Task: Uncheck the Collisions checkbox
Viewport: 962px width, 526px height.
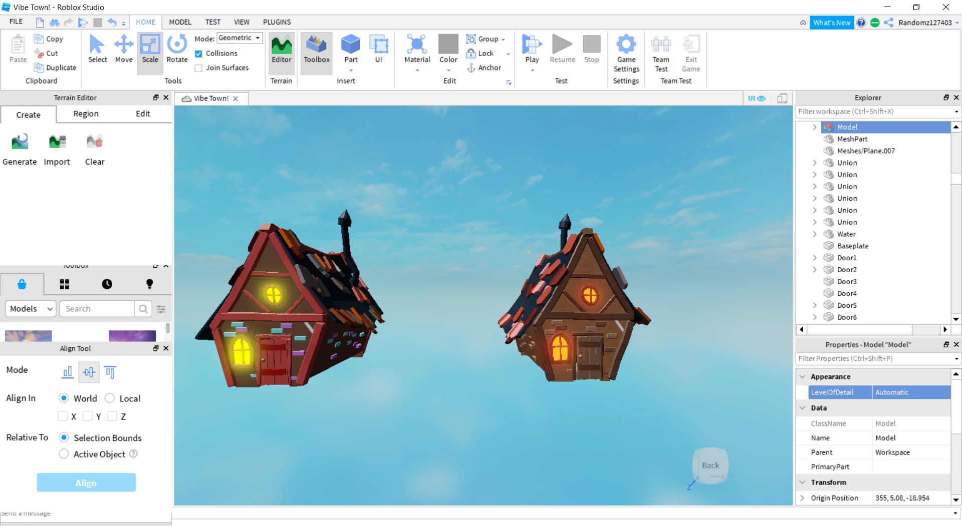Action: [199, 54]
